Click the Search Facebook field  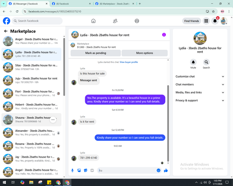[37, 21]
